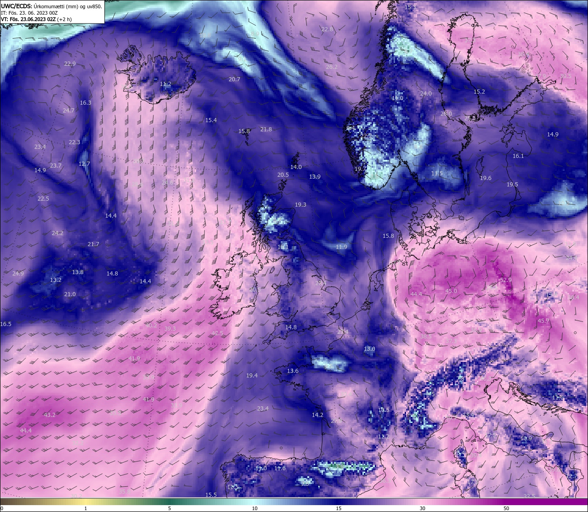This screenshot has height=512, width=588.
Task: Click the 15.2 value label
Action: tap(479, 92)
